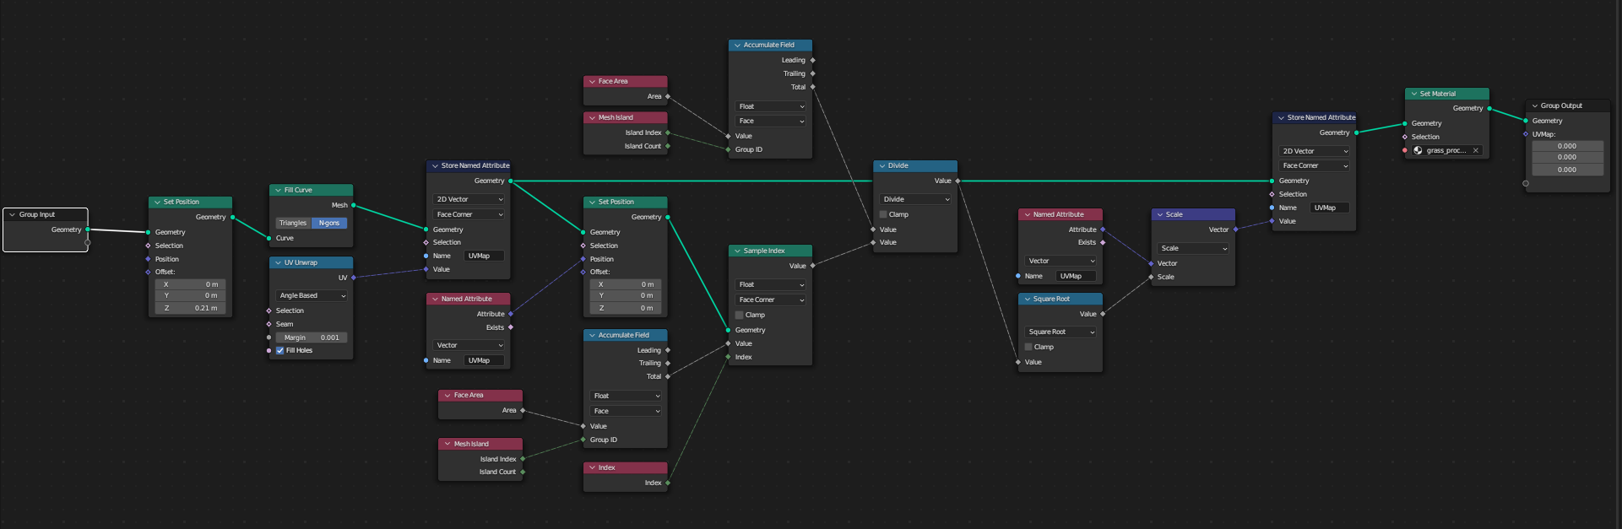The height and width of the screenshot is (529, 1622).
Task: Collapse the Scale node
Action: (x=1160, y=214)
